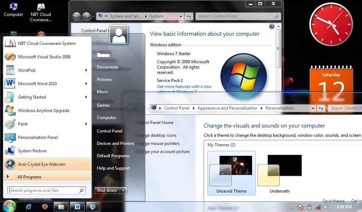Screen dimensions: 362x212
Task: Click the user account picture
Action: 119,35
